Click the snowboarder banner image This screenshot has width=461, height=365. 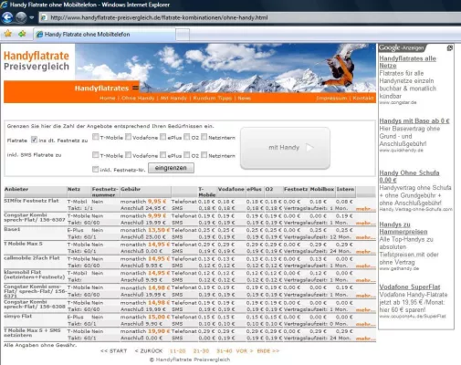pos(225,68)
